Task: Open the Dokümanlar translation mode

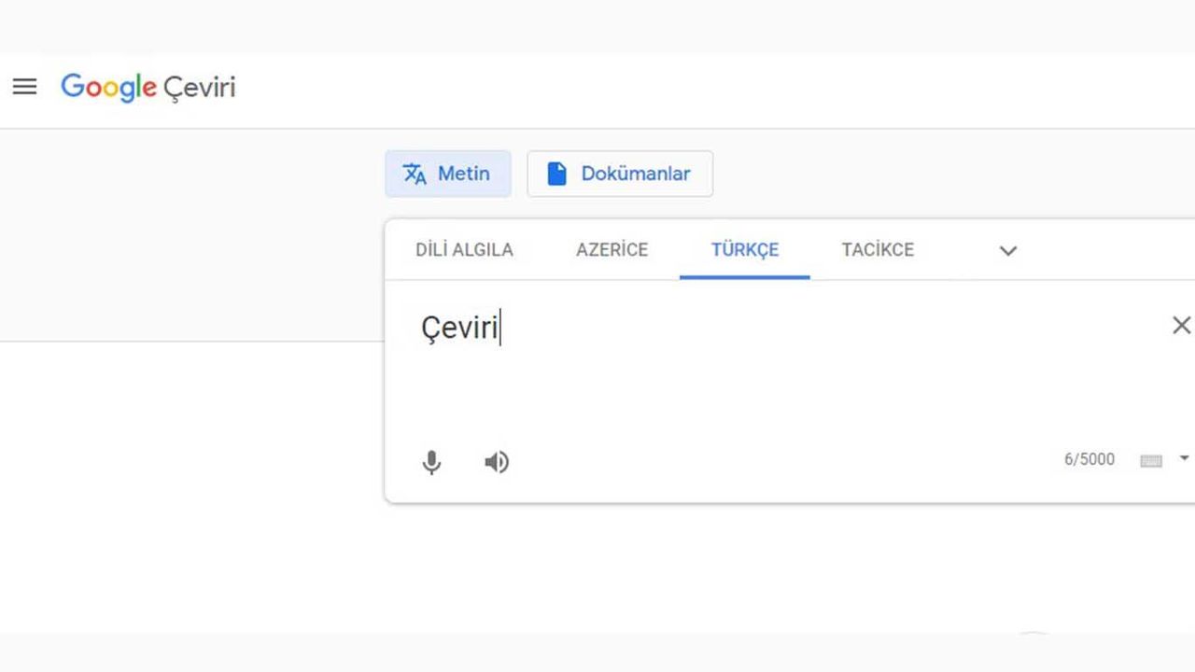Action: tap(620, 174)
